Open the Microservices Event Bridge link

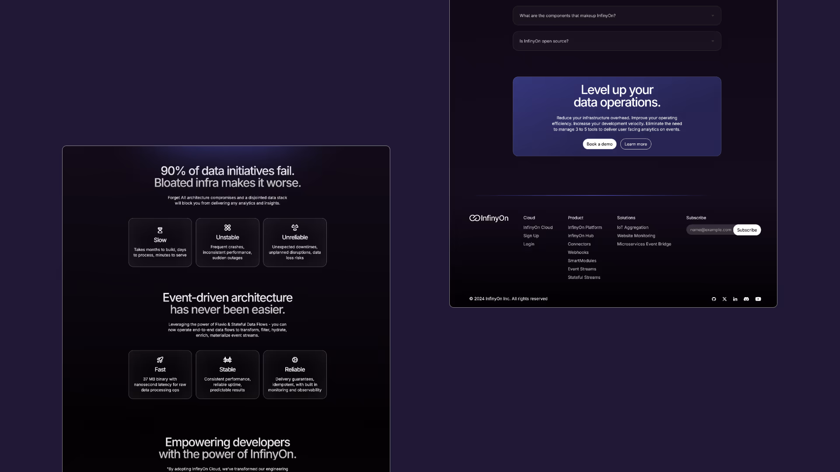coord(644,244)
